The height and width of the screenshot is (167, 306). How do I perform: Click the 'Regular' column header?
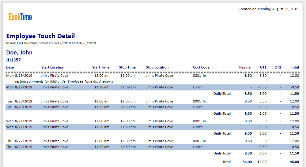(245, 67)
